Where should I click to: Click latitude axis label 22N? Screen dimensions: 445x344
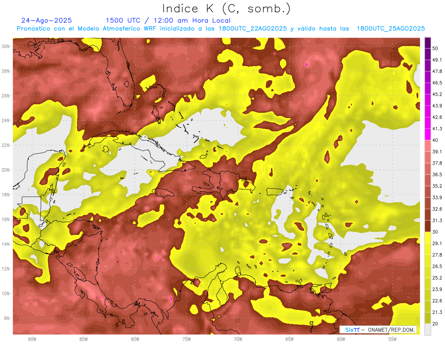6,145
